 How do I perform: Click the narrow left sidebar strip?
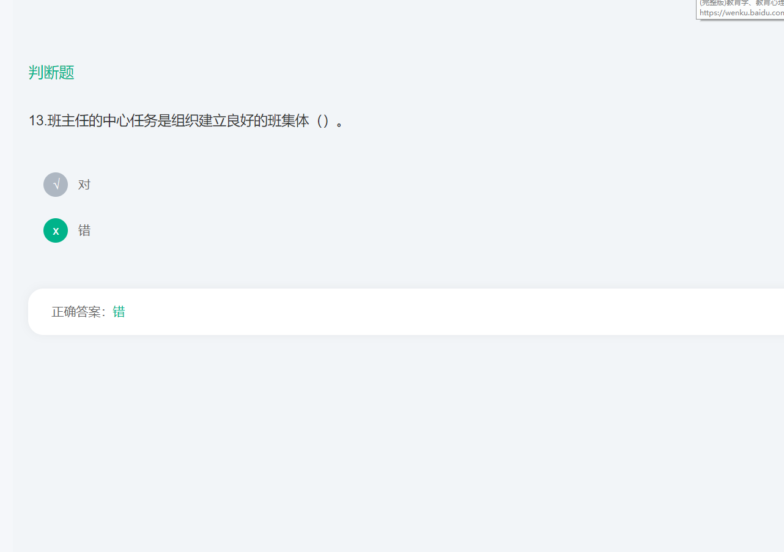(x=6, y=276)
